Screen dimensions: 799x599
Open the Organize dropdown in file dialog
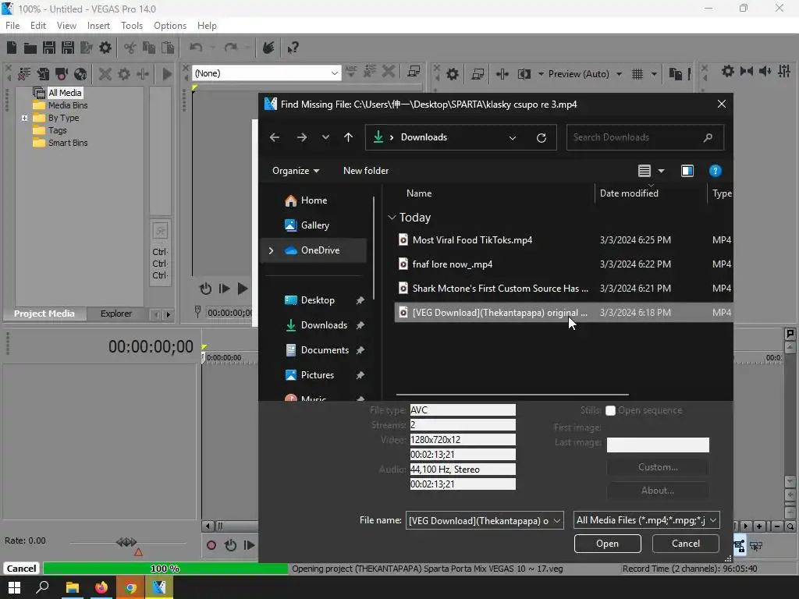click(x=296, y=171)
